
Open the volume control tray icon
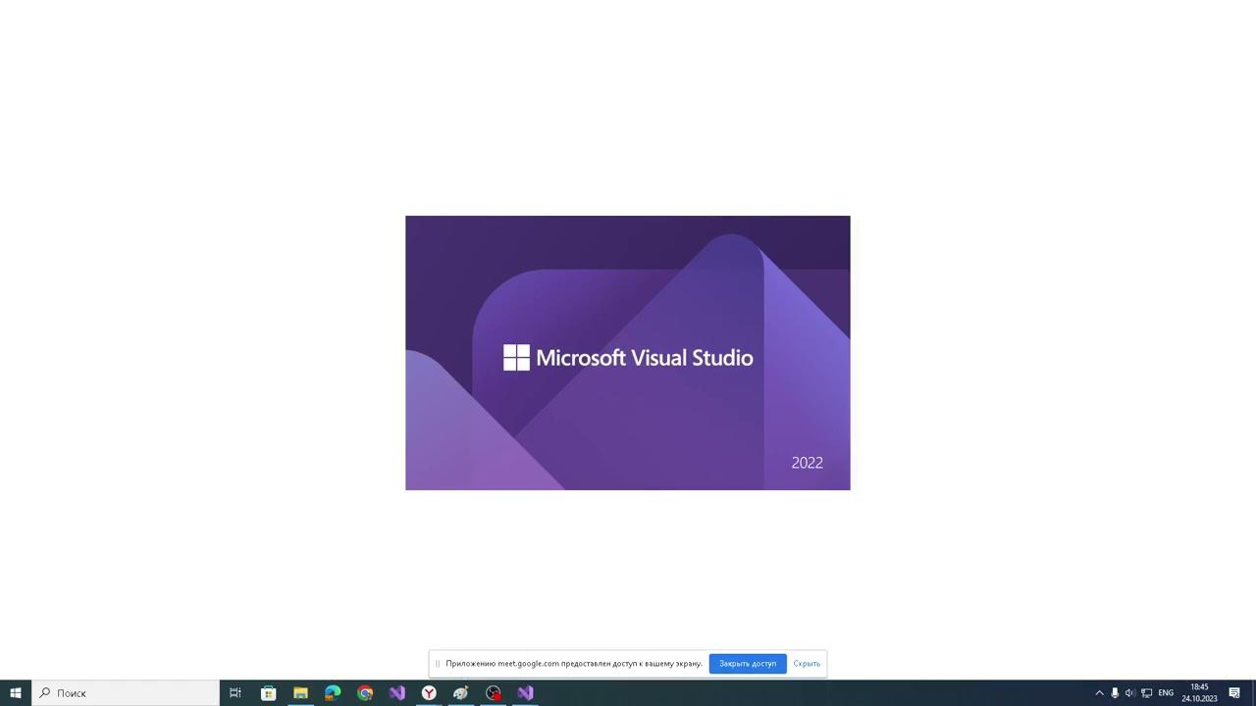[x=1129, y=693]
